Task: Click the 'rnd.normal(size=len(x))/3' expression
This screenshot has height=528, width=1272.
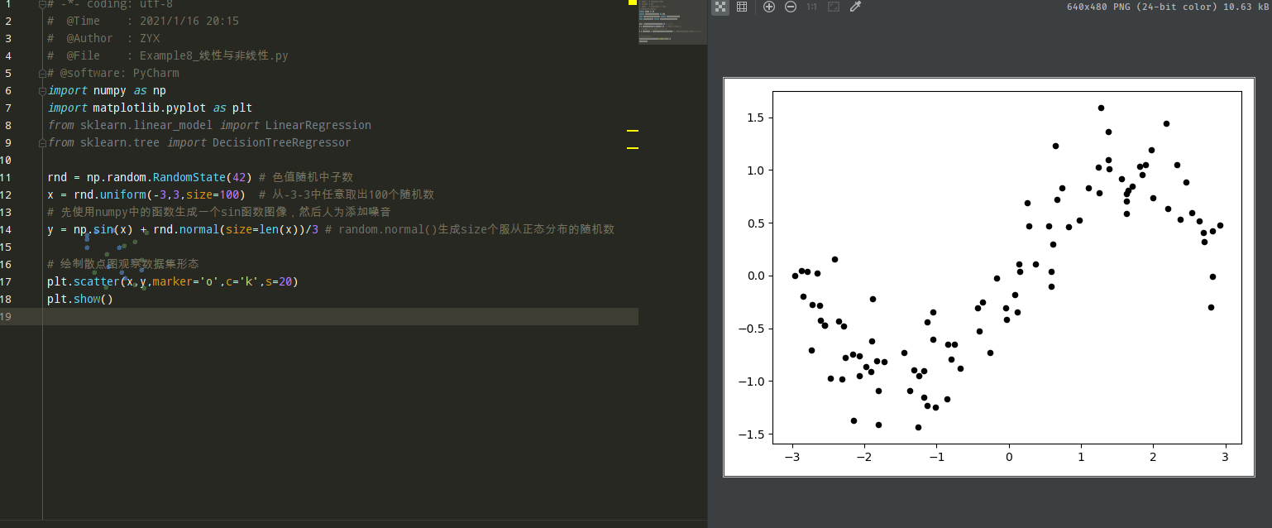Action: 236,229
